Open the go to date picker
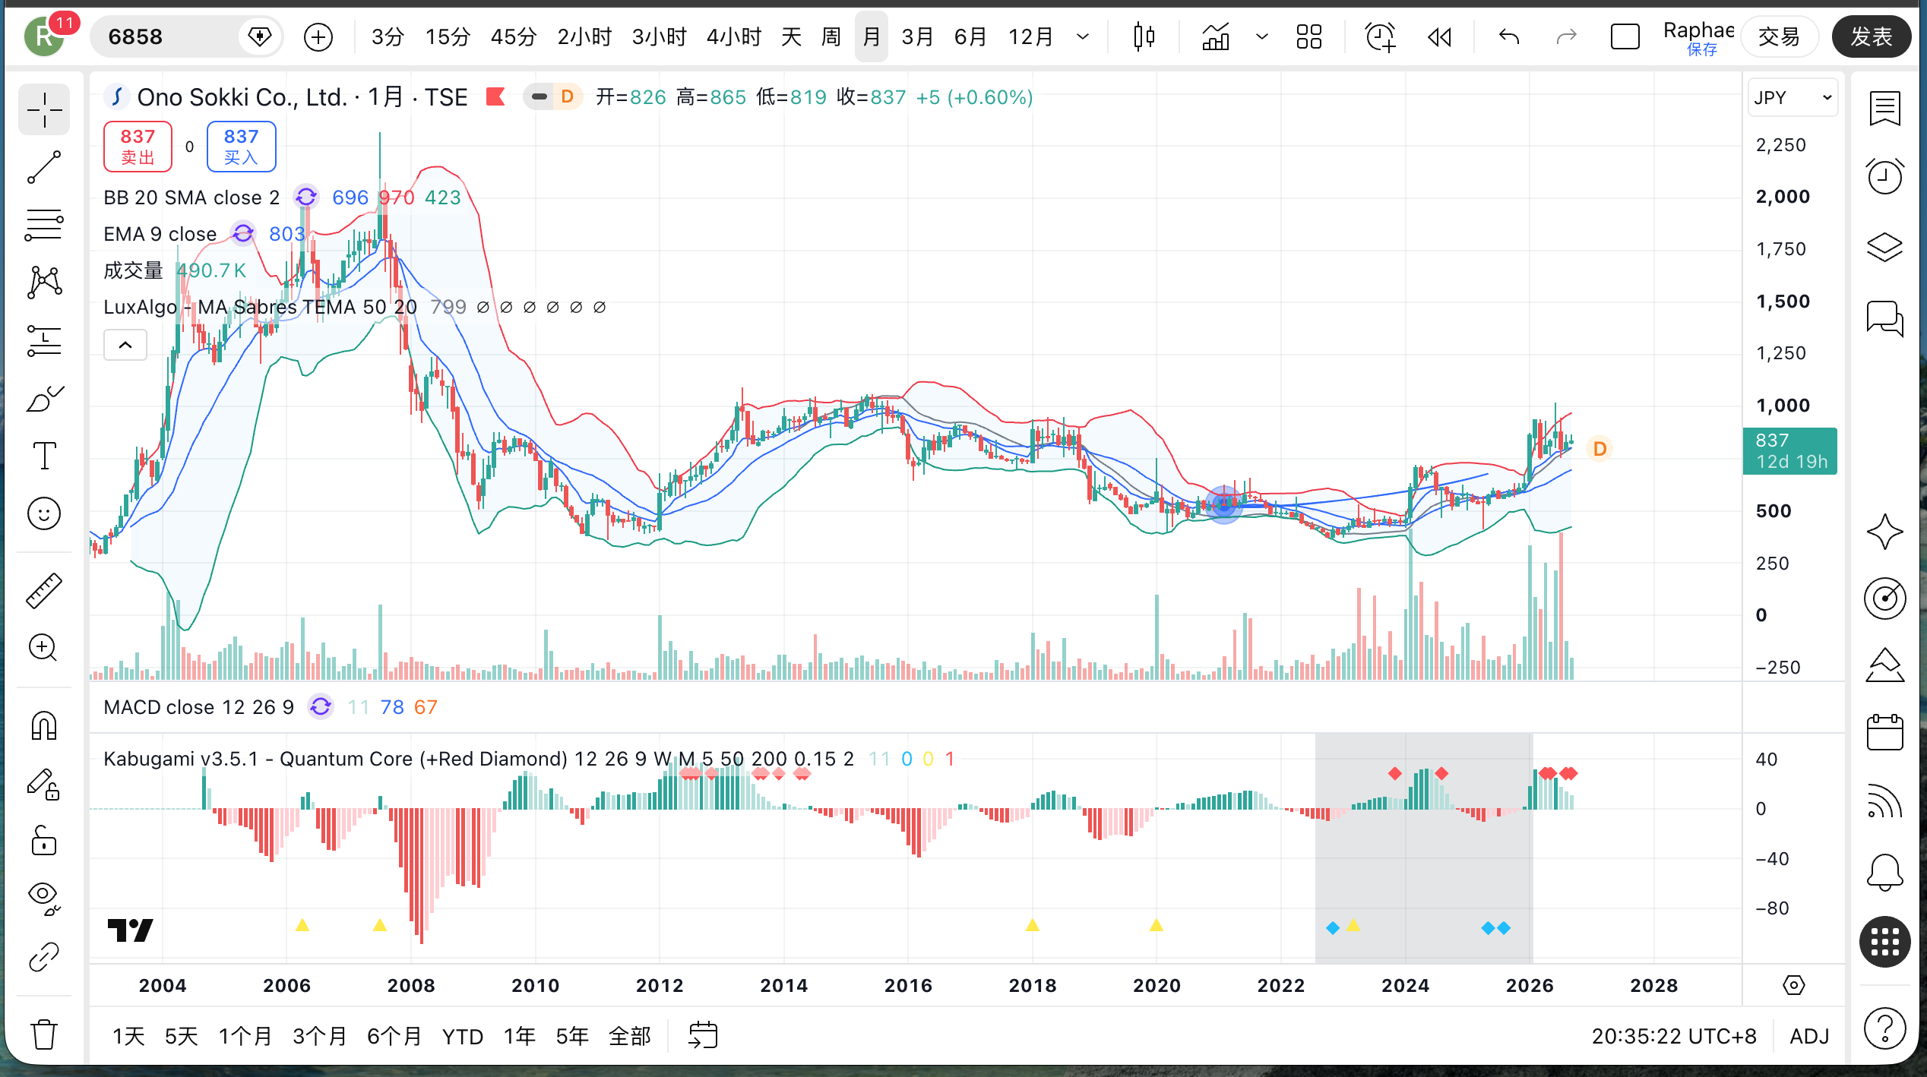Screen dimensions: 1927x1077 [703, 1036]
